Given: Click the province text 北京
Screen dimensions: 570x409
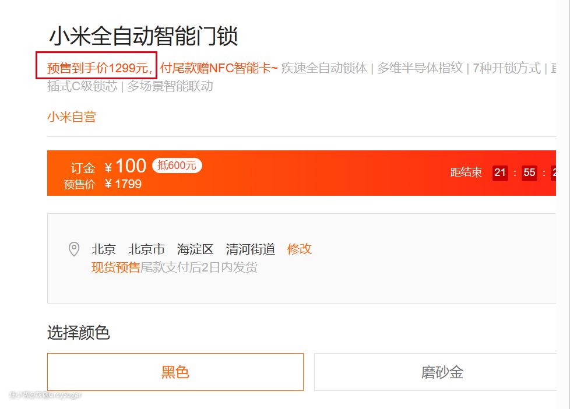Looking at the screenshot, I should (104, 249).
